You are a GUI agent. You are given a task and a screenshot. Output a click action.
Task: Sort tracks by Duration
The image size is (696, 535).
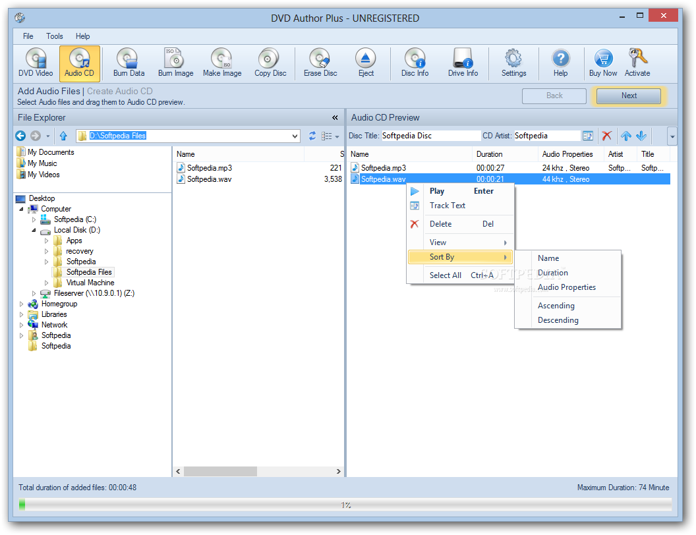click(x=567, y=273)
